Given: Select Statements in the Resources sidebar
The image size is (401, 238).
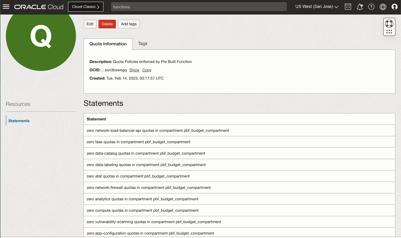Looking at the screenshot, I should tap(19, 120).
